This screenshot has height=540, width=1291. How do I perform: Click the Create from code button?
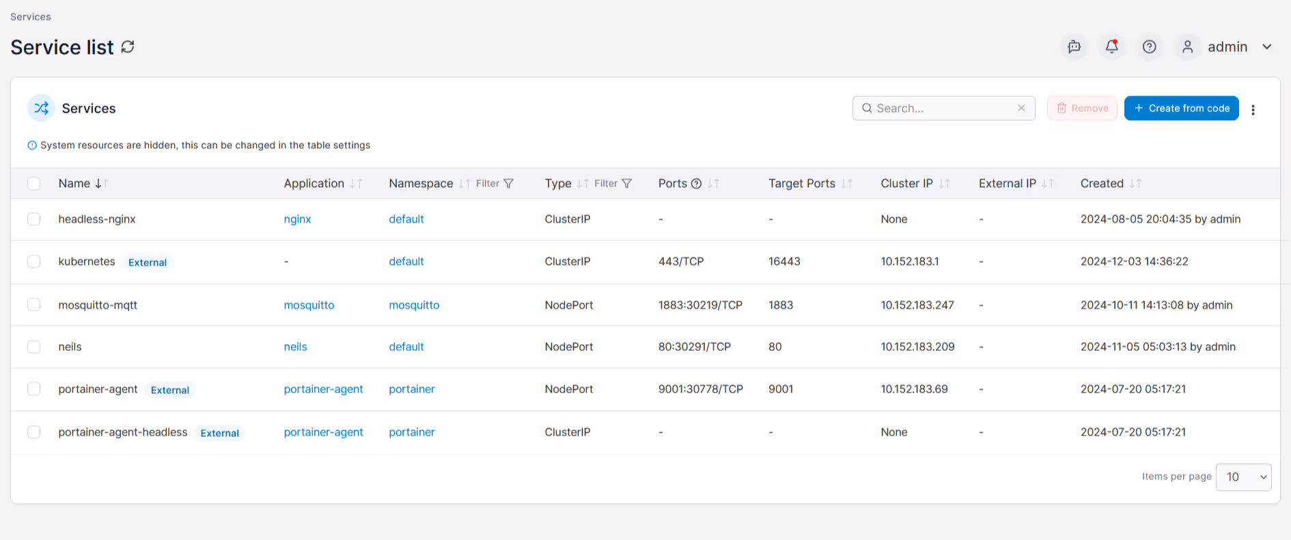[1181, 108]
